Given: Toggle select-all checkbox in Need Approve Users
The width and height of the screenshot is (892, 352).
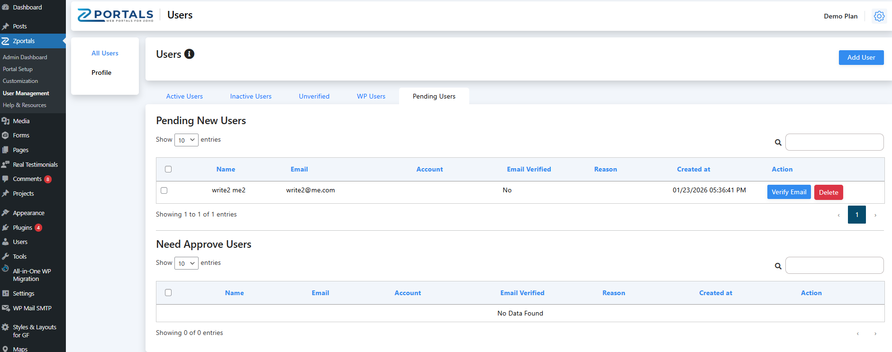Looking at the screenshot, I should point(168,293).
